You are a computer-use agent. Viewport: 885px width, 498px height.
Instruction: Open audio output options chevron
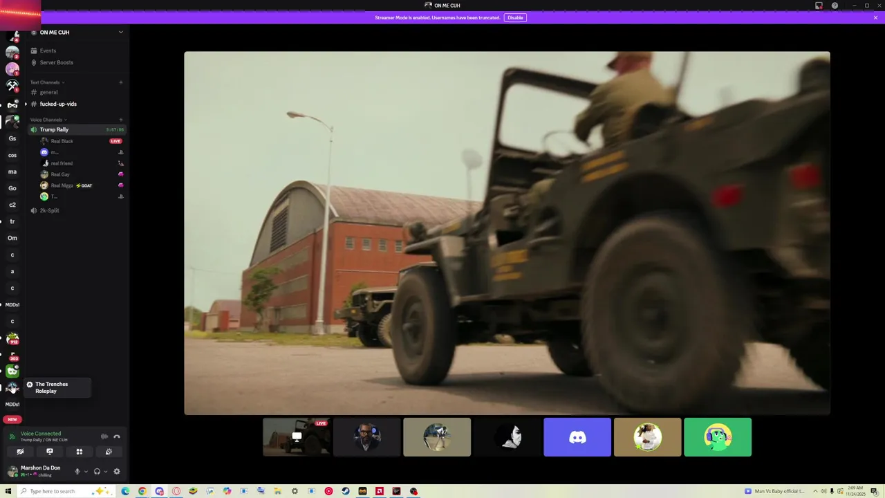[x=105, y=472]
